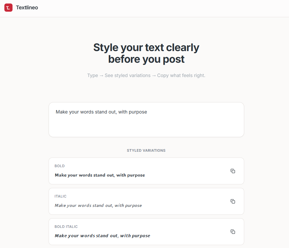
Task: Click the italic styled sentence
Action: (x=98, y=205)
